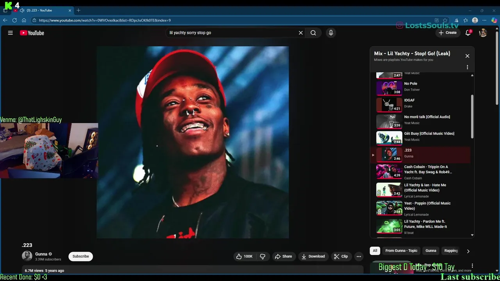This screenshot has width=500, height=281.
Task: Open playlist three-dot options menu
Action: (467, 67)
